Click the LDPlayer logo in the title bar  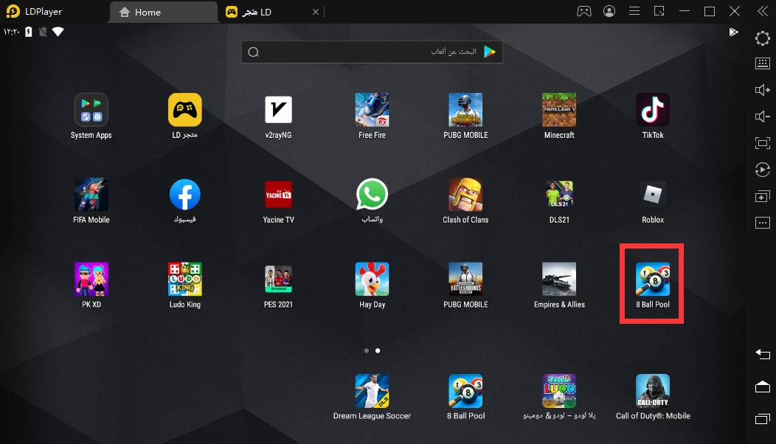point(13,11)
